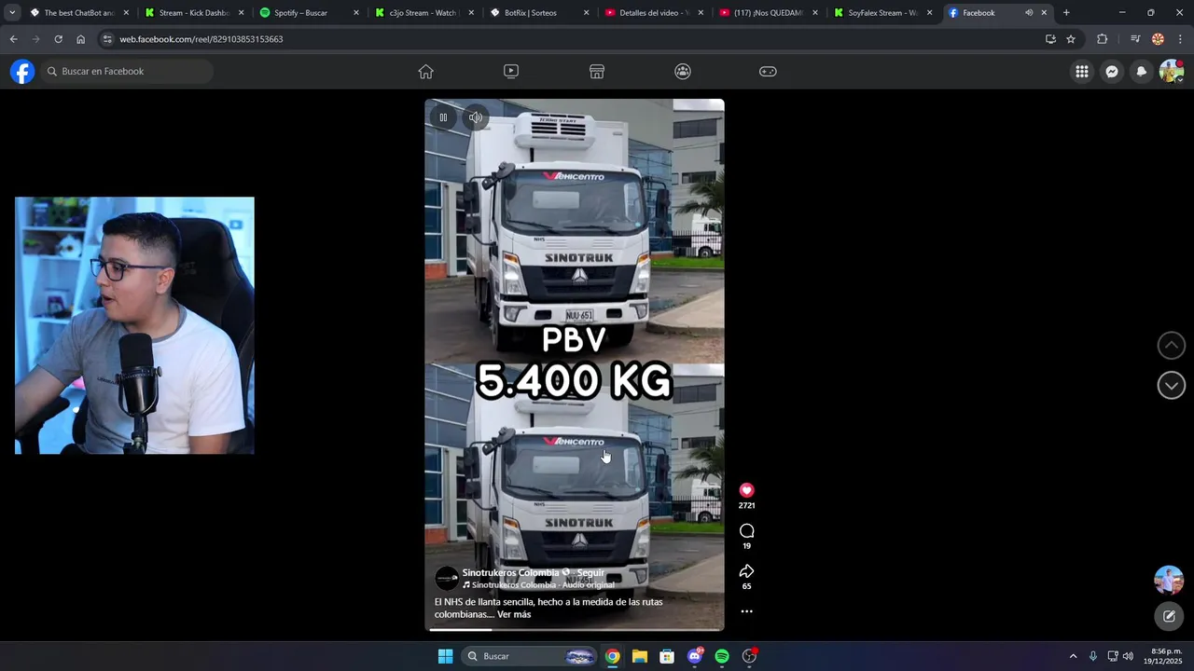Click the new message compose icon
This screenshot has width=1194, height=671.
[x=1169, y=617]
